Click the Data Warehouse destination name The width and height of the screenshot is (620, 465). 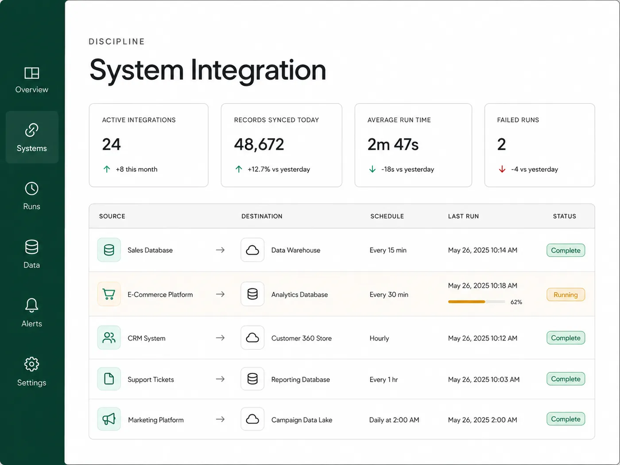296,250
